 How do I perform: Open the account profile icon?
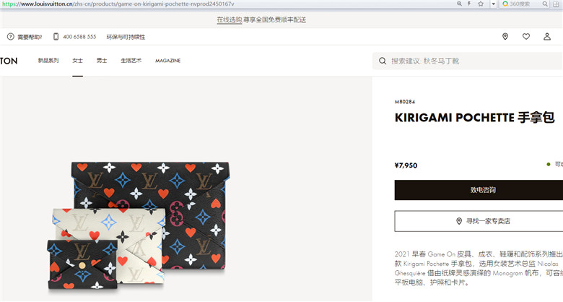547,37
